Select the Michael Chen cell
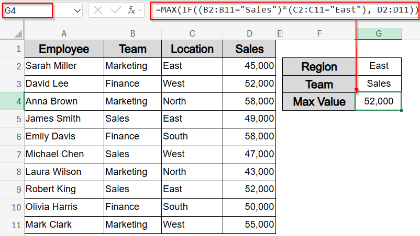This screenshot has height=236, width=420. [64, 154]
